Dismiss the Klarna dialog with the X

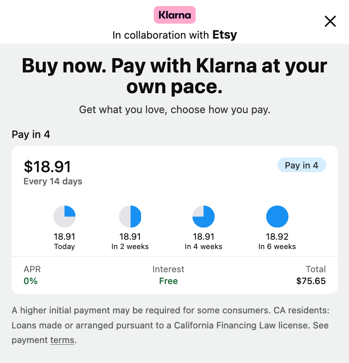(330, 21)
